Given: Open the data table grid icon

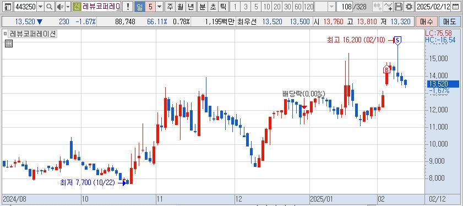Looking at the screenshot, I should [9, 44].
